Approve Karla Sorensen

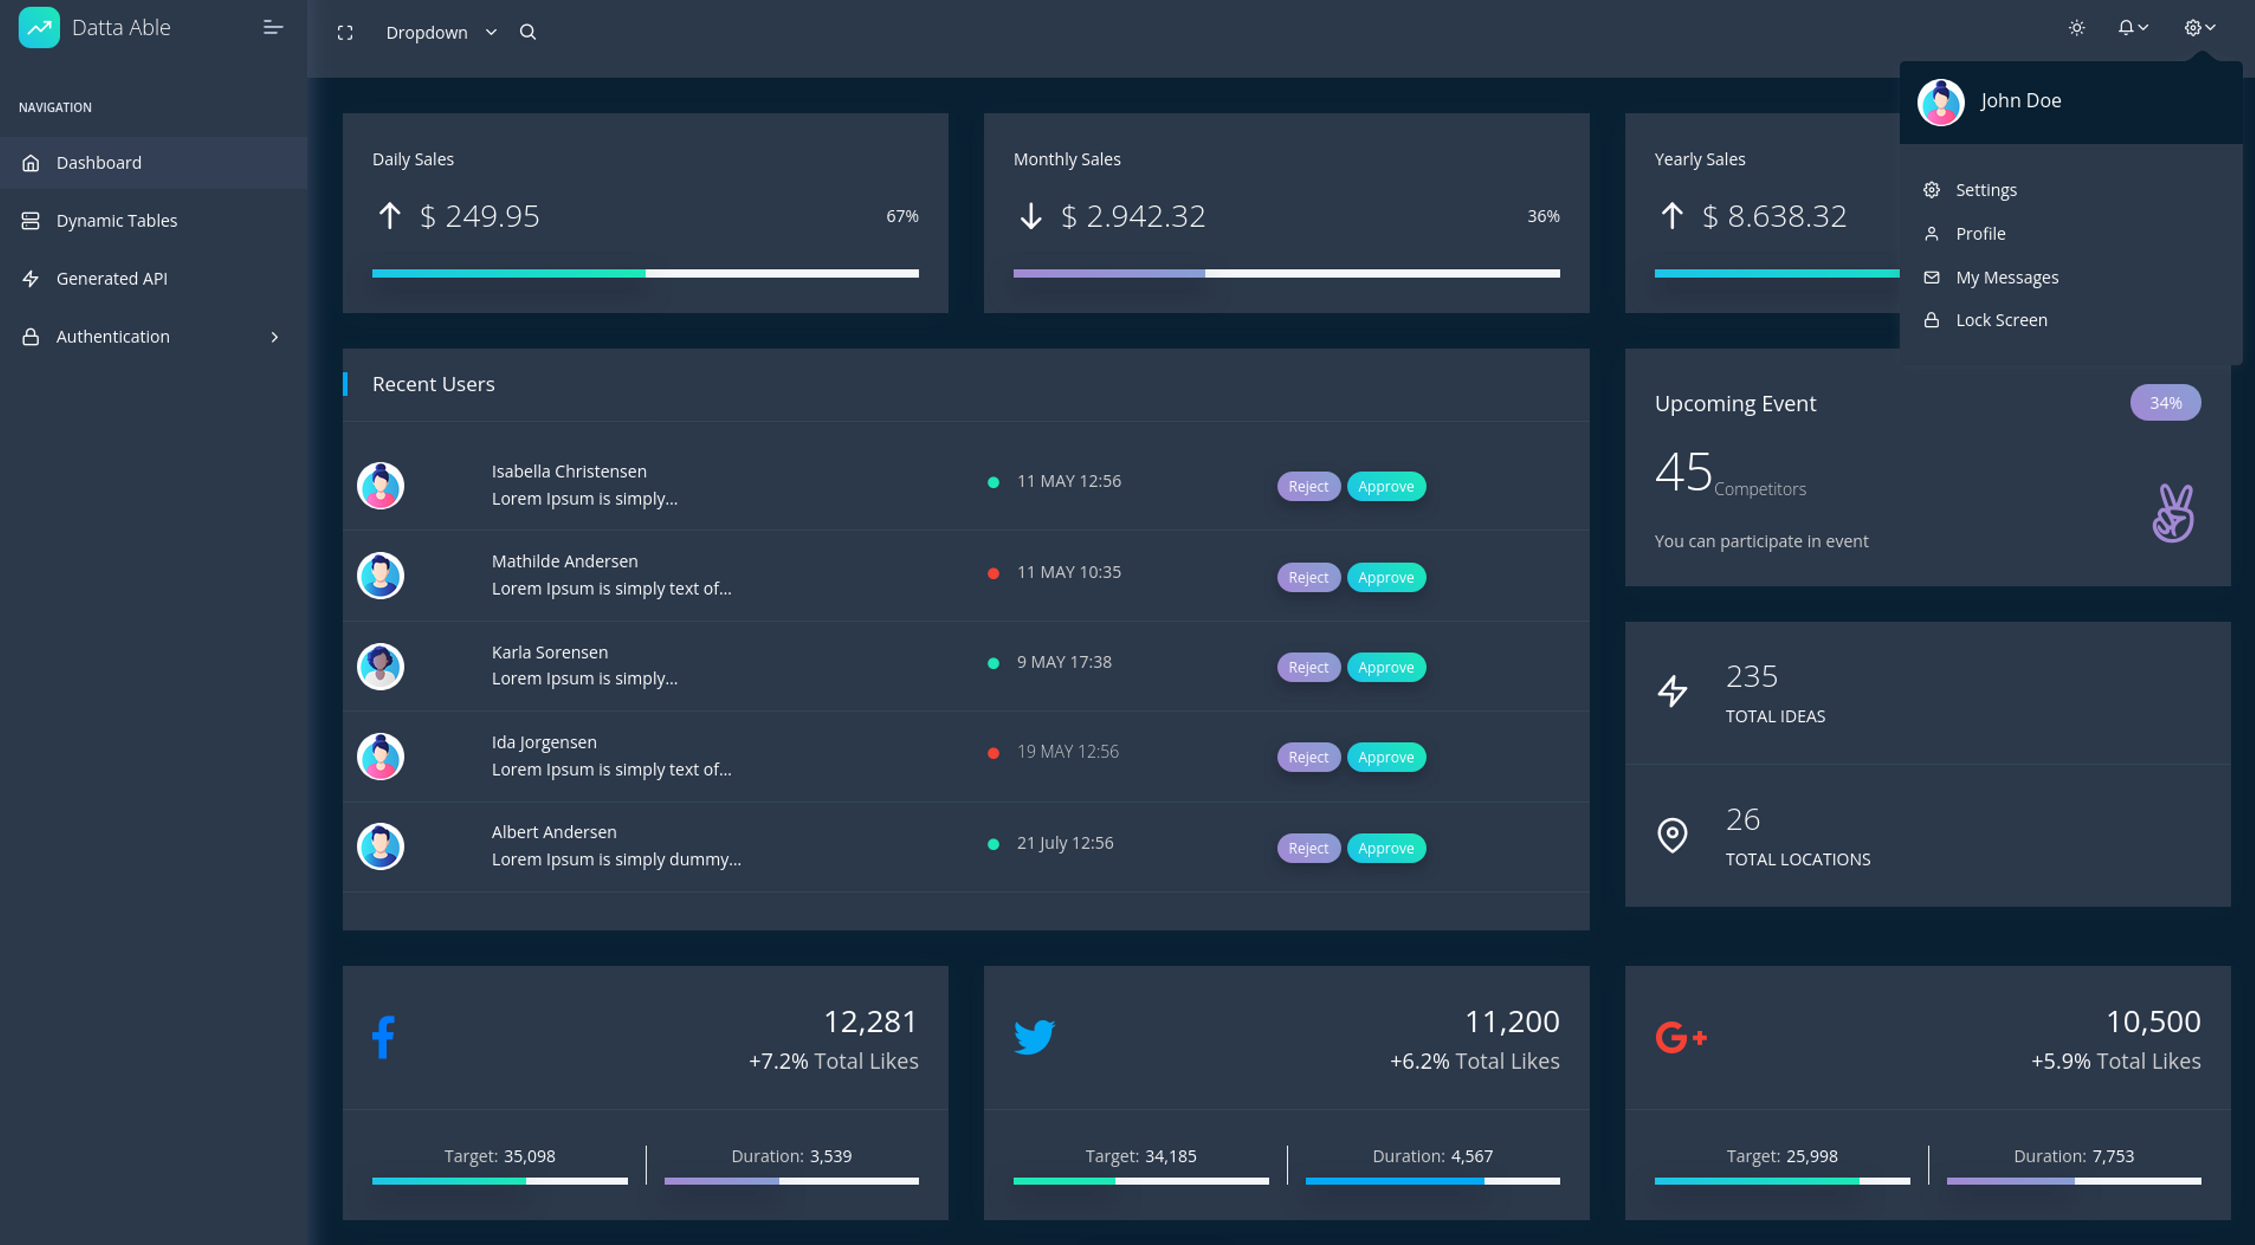(1386, 667)
